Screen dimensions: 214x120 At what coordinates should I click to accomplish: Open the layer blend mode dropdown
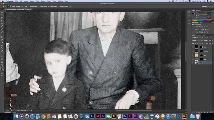point(197,40)
